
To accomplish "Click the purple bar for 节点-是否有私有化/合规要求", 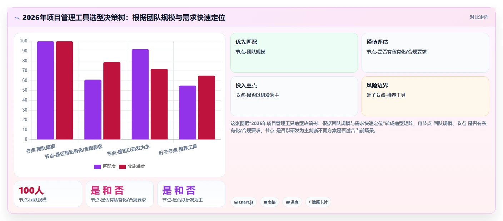I will tap(93, 109).
